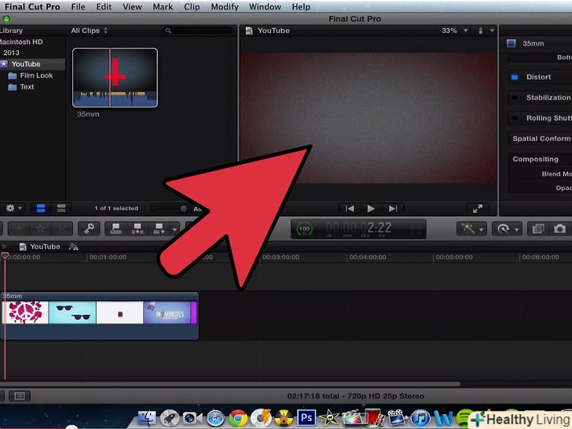Open the File menu
This screenshot has height=429, width=572.
pyautogui.click(x=78, y=6)
